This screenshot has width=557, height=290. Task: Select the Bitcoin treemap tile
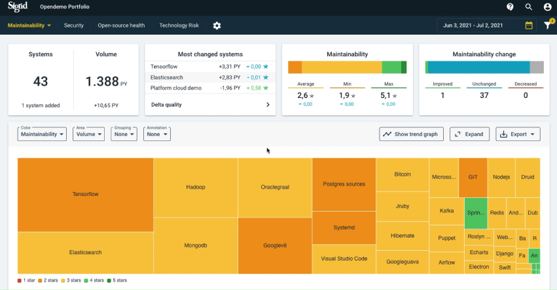tap(403, 175)
